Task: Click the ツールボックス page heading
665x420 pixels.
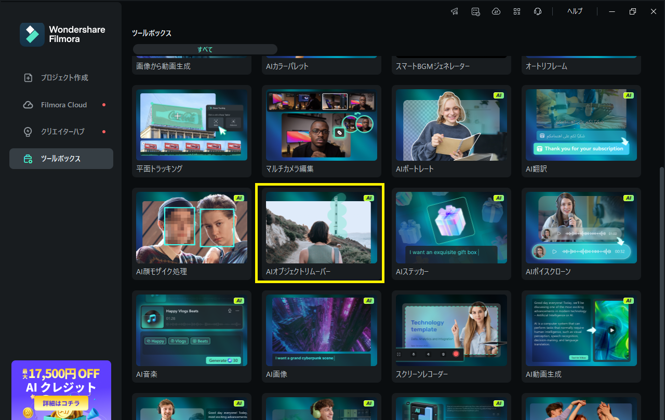Action: click(x=152, y=33)
